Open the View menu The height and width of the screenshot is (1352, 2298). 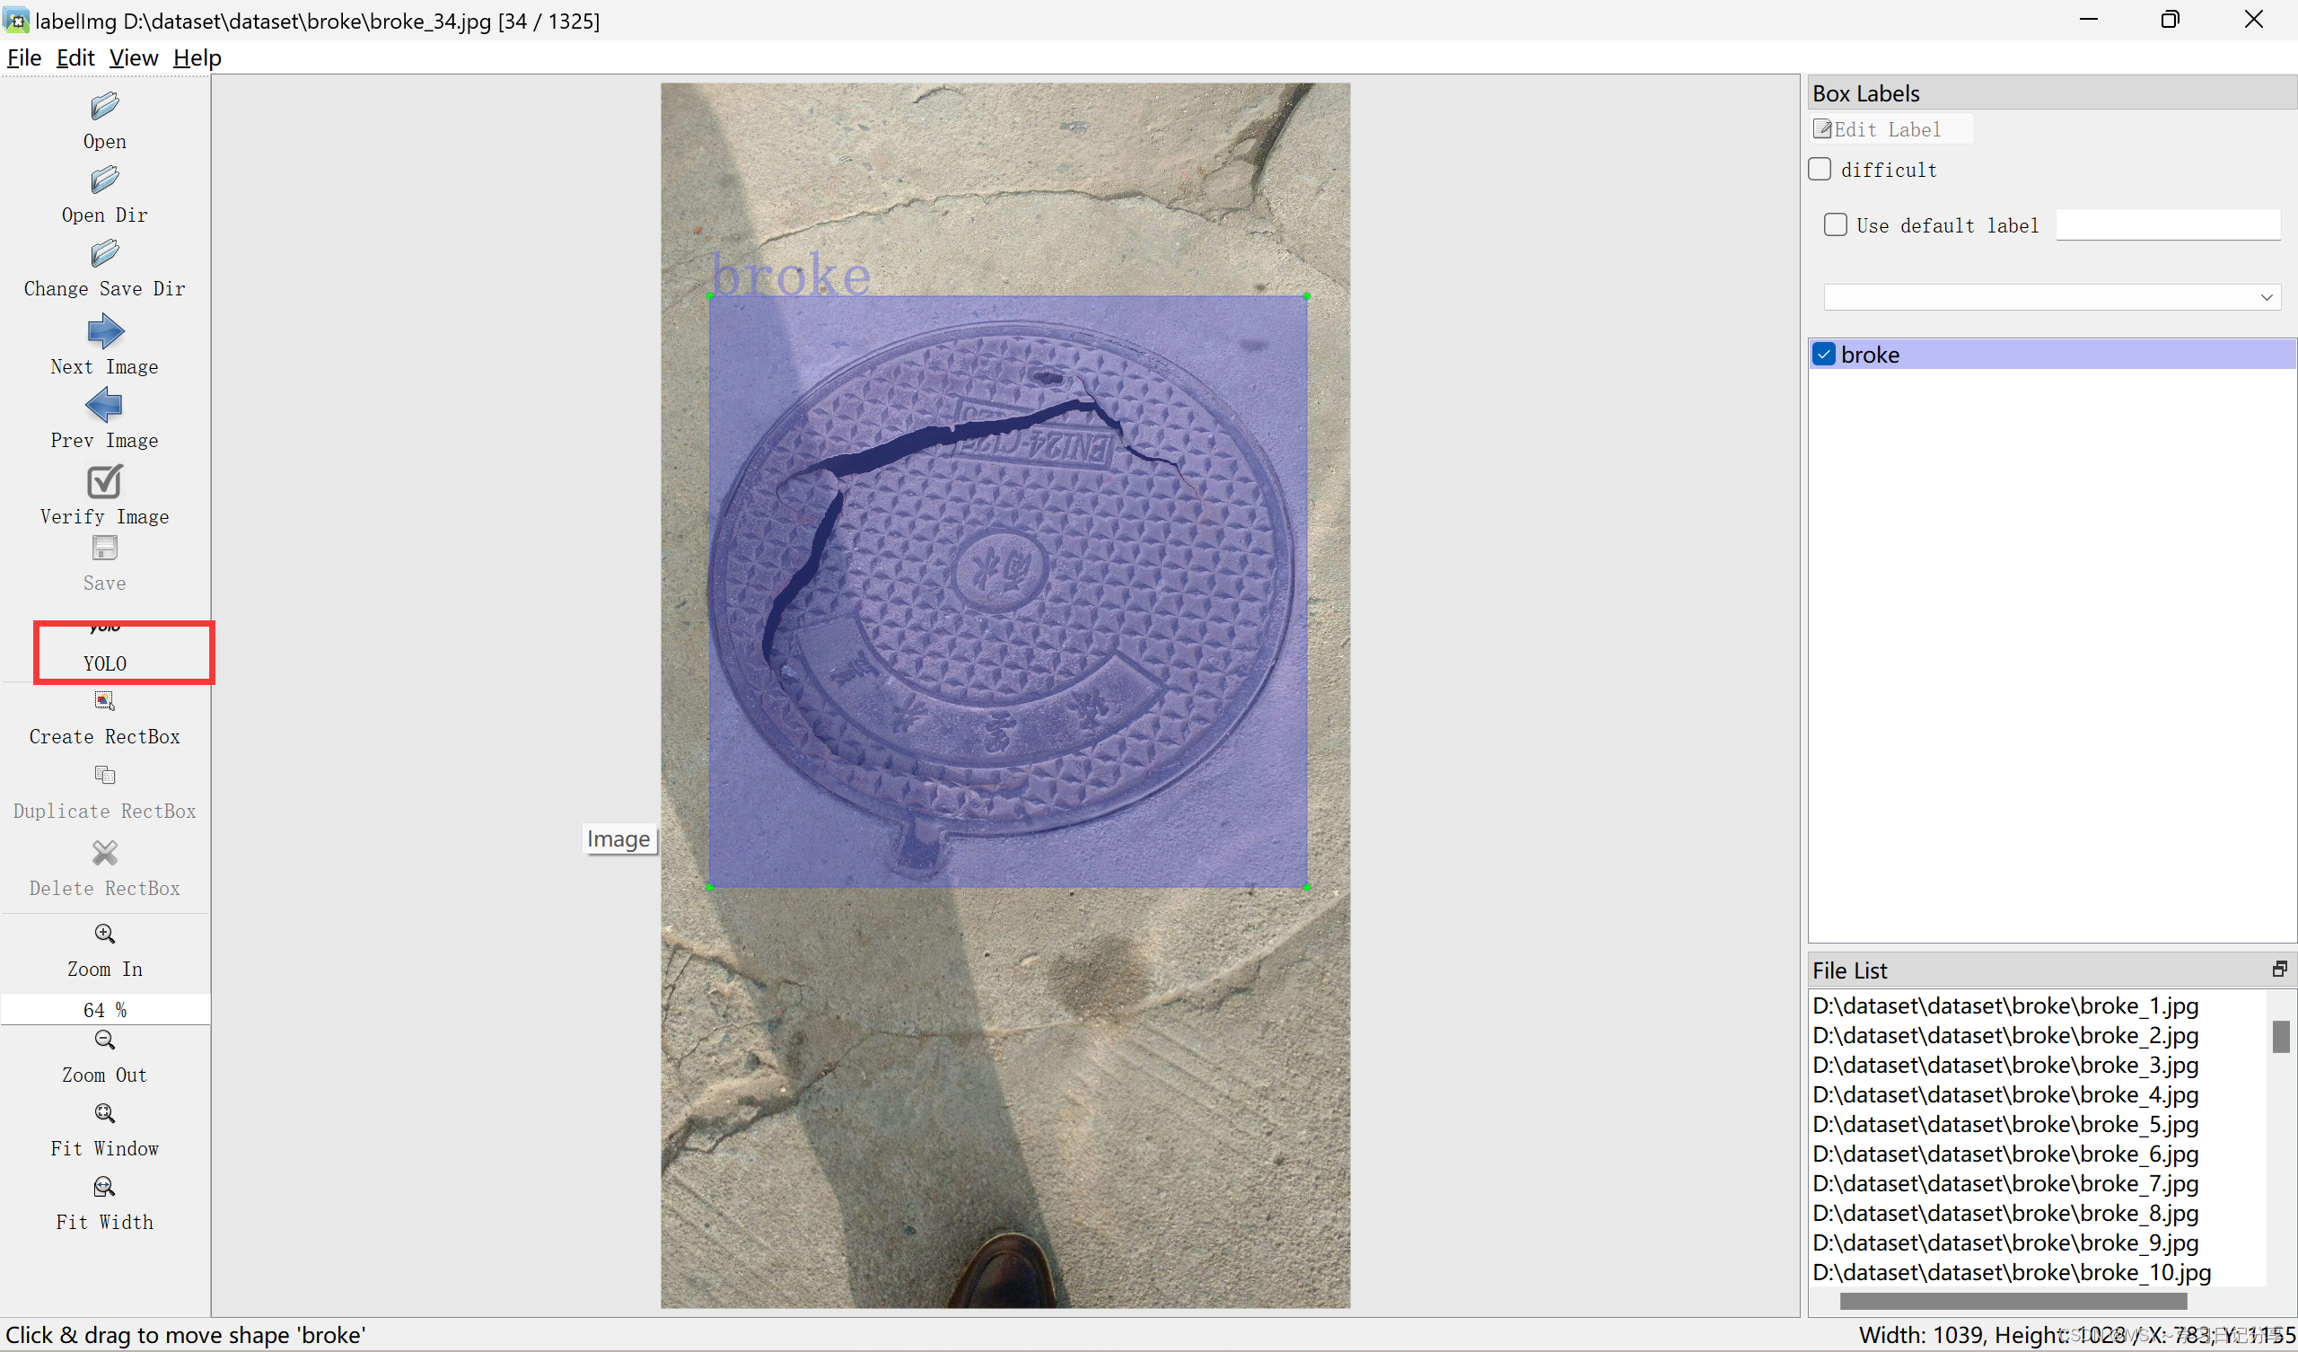[133, 58]
